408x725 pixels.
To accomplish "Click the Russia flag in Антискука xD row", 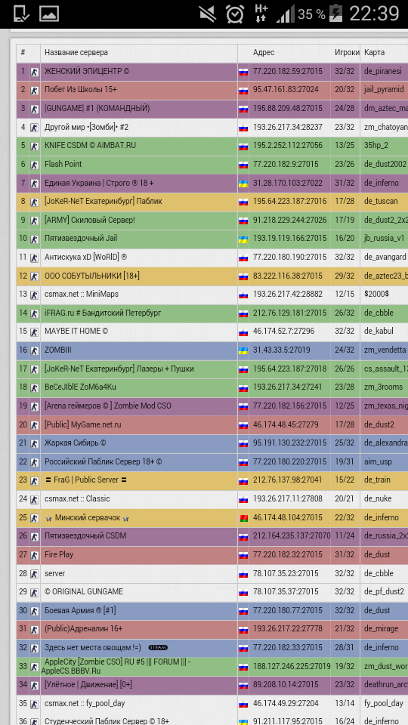I will click(243, 258).
